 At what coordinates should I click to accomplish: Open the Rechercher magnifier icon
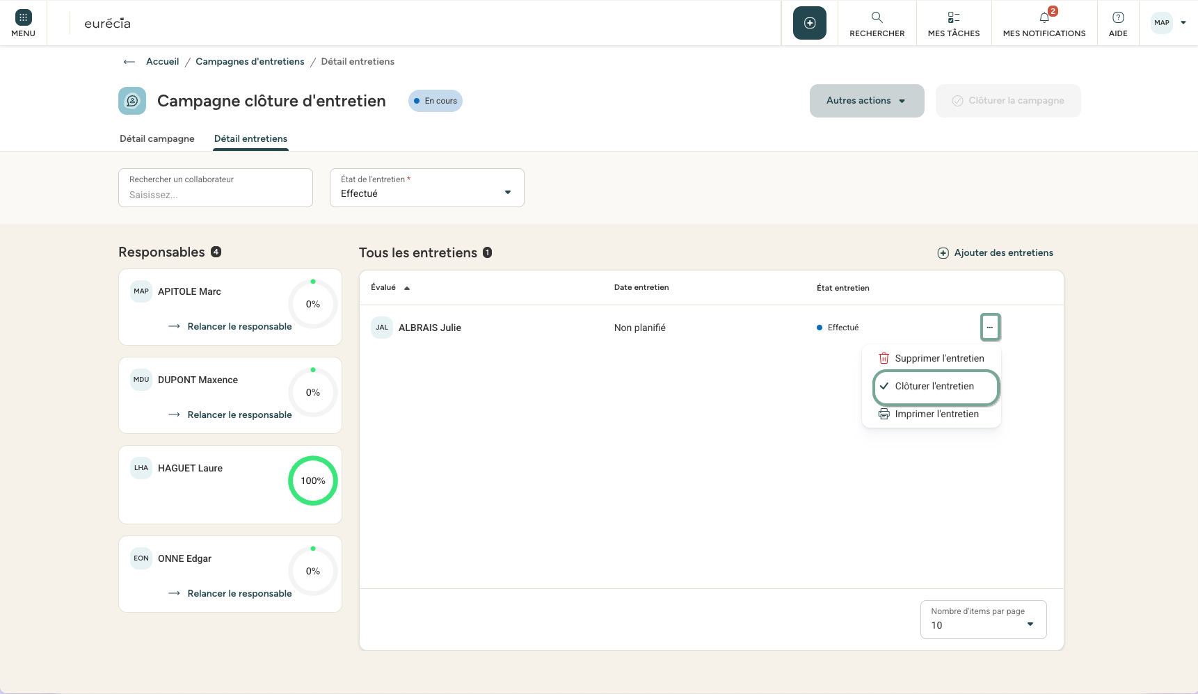point(877,18)
